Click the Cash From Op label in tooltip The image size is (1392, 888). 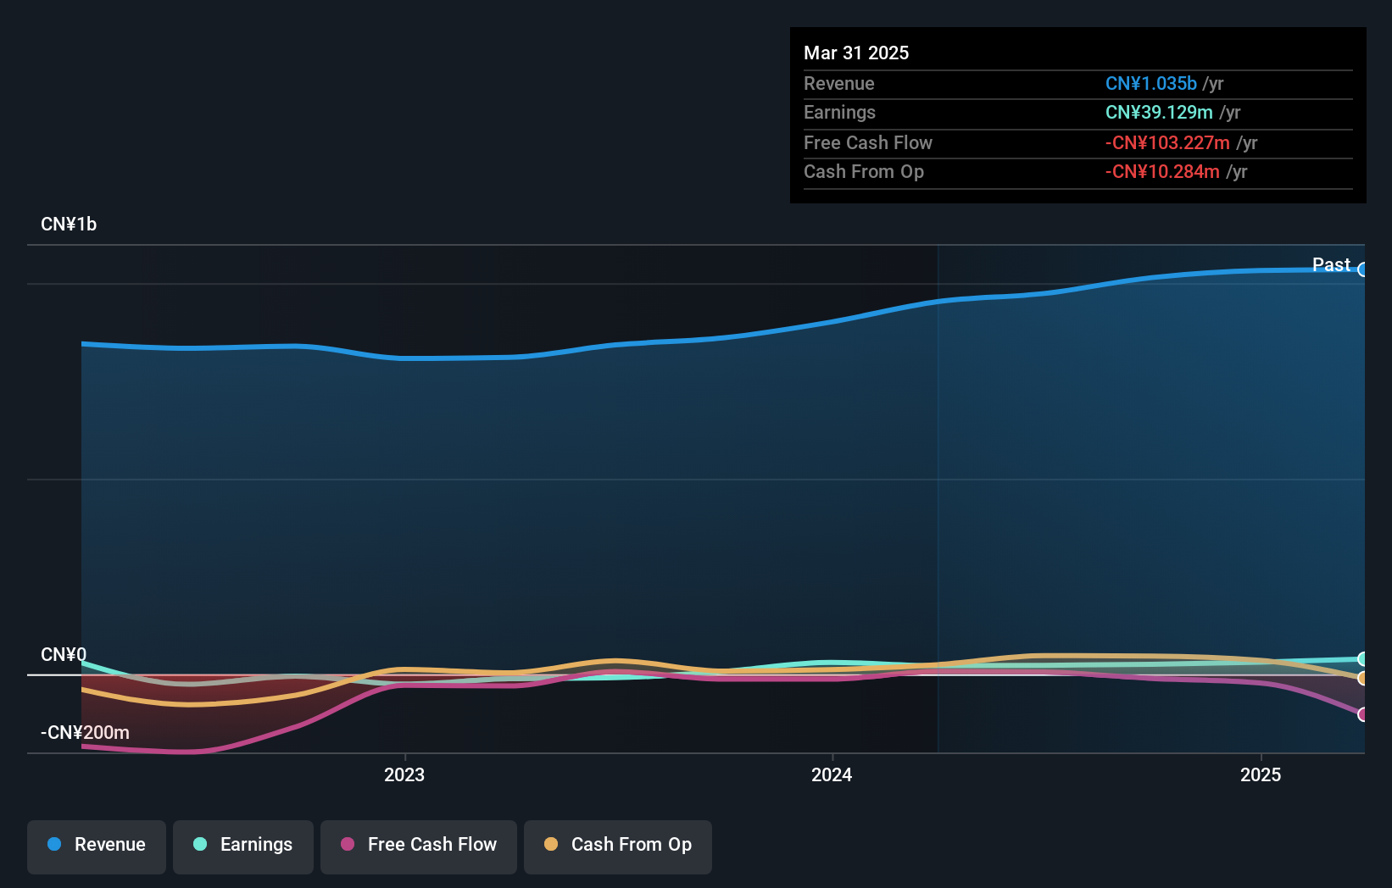tap(864, 171)
